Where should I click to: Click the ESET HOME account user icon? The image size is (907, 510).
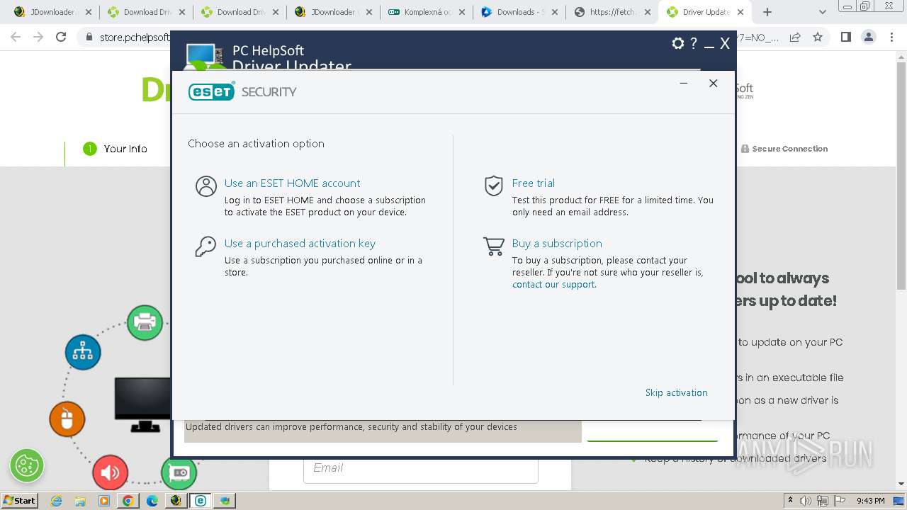pyautogui.click(x=206, y=186)
